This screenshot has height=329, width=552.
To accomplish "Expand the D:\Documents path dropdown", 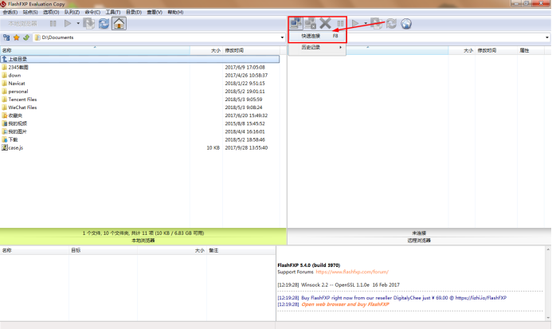I will [x=282, y=37].
